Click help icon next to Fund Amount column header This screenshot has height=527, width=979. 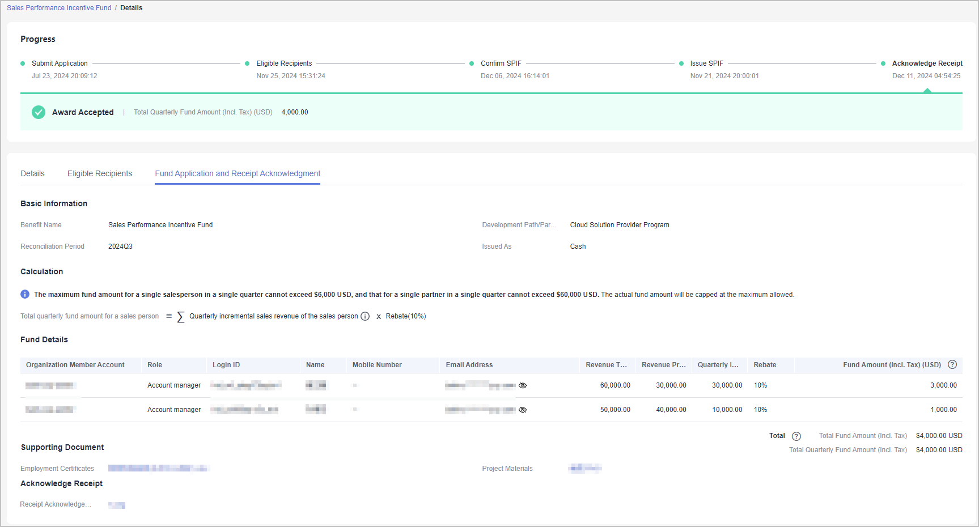click(952, 365)
